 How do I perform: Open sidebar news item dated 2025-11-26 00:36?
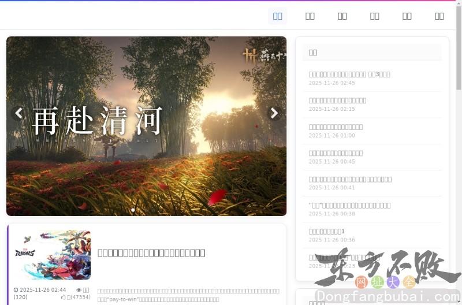[326, 231]
